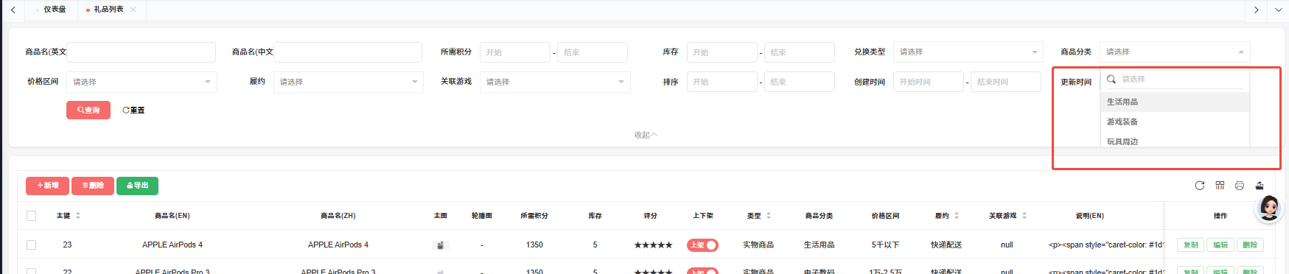This screenshot has height=274, width=1289.
Task: Go back with the left tab-scroll arrow
Action: 13,10
